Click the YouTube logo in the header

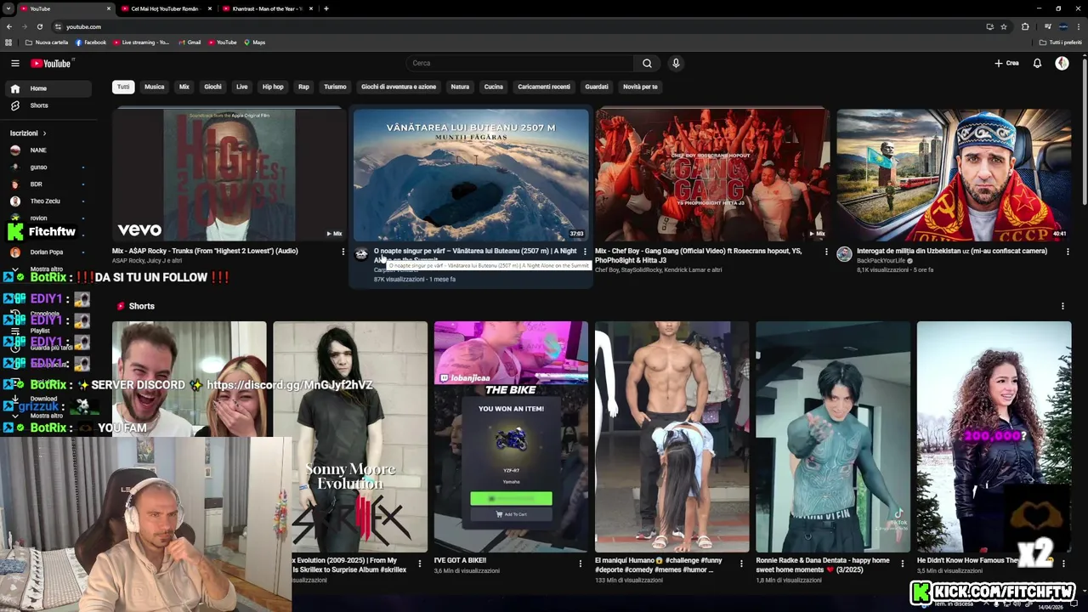[x=53, y=63]
